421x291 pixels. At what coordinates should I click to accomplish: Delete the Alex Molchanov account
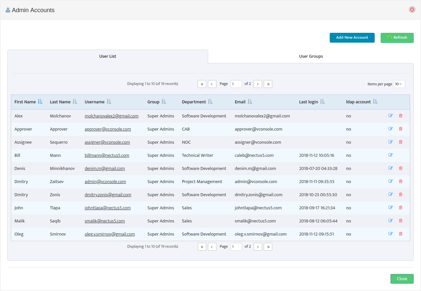point(400,116)
